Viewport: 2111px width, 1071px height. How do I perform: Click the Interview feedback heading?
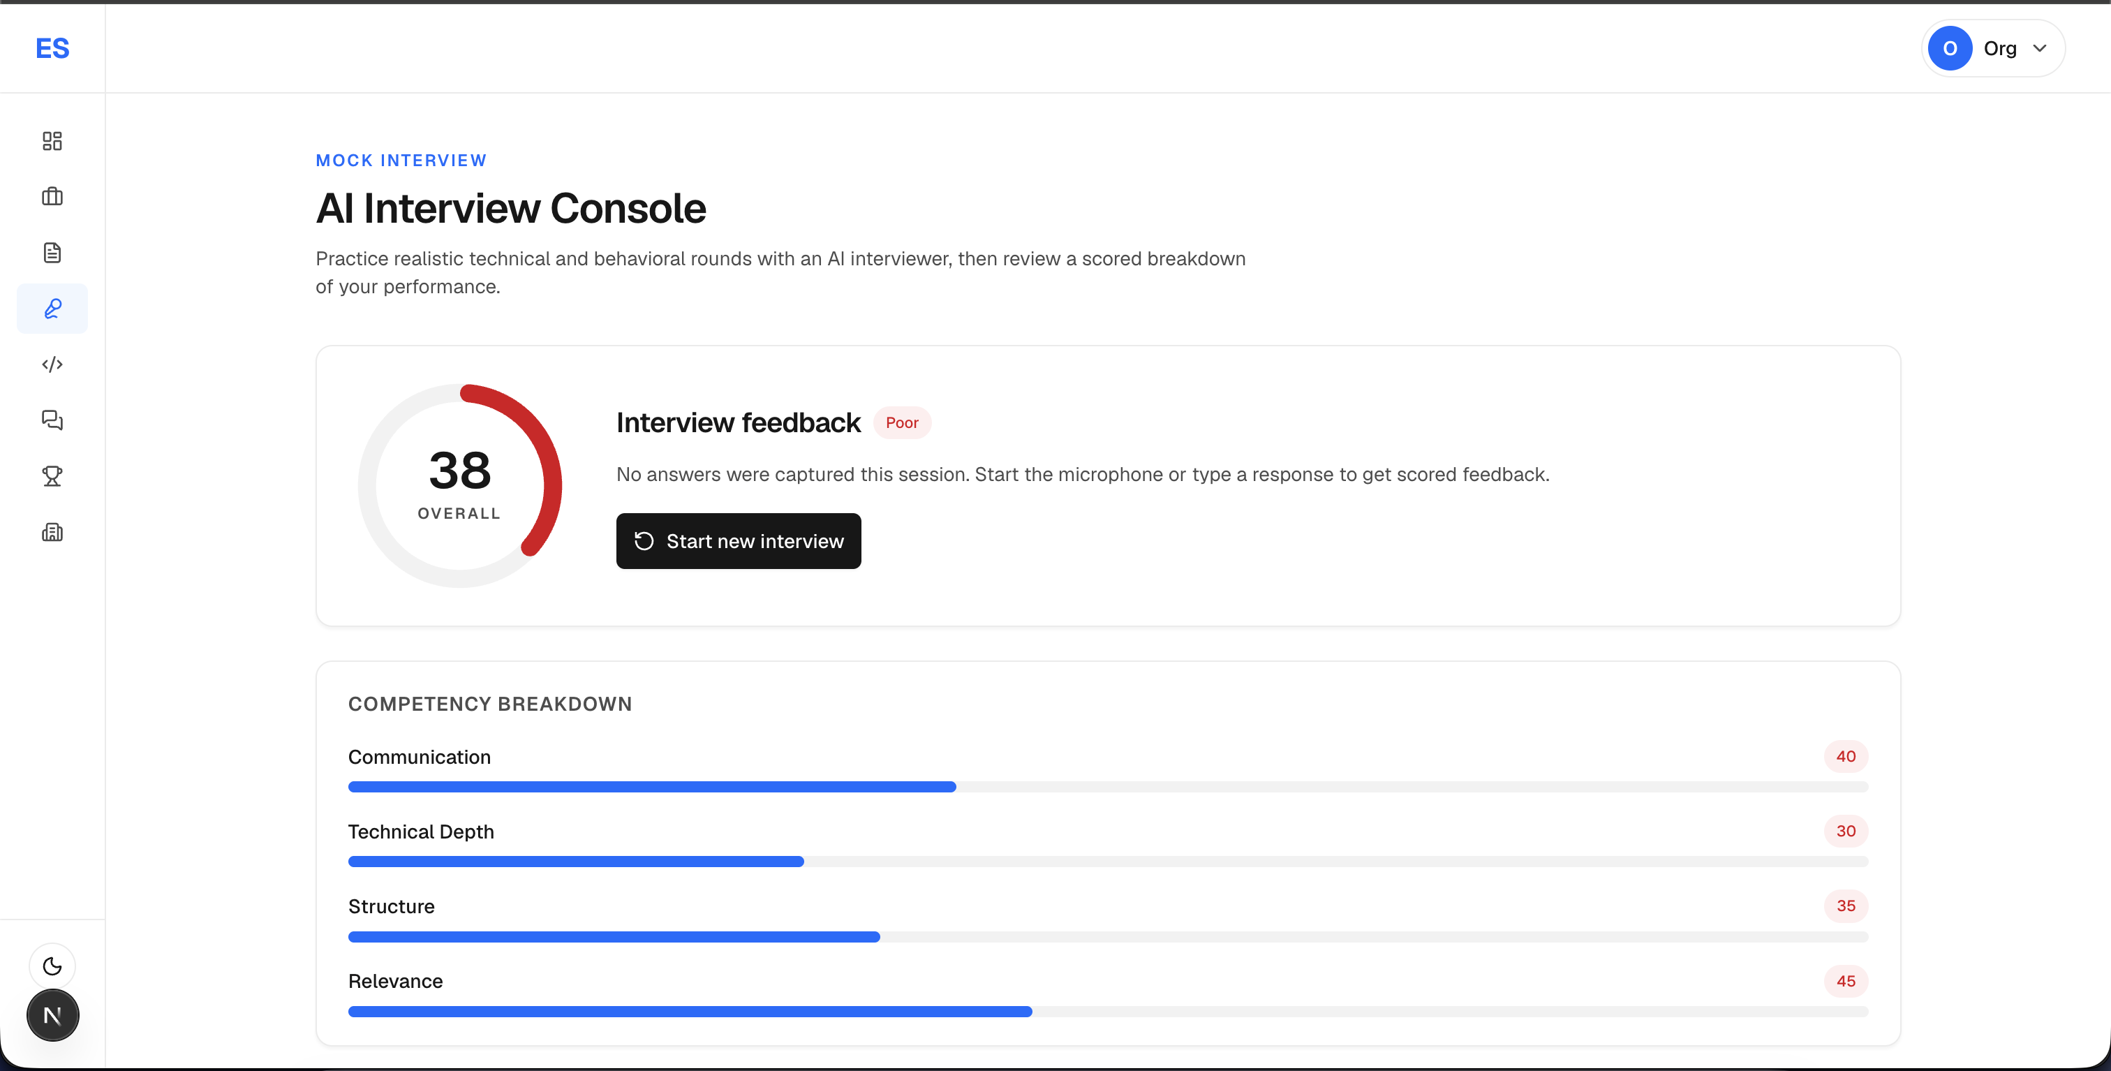(739, 423)
